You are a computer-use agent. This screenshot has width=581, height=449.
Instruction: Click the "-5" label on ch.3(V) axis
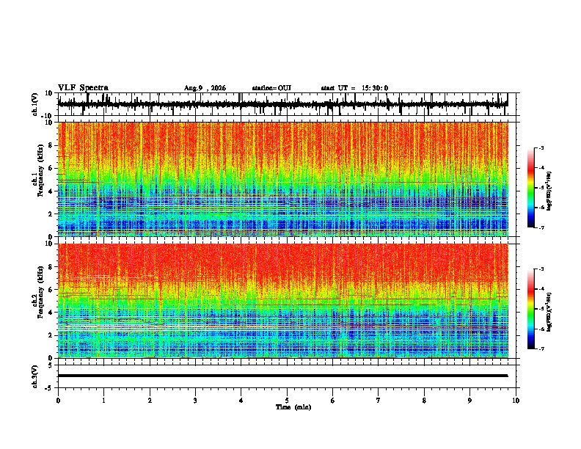pyautogui.click(x=49, y=388)
